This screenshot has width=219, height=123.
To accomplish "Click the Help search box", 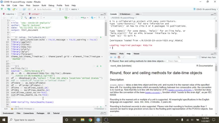I will point(187,57).
